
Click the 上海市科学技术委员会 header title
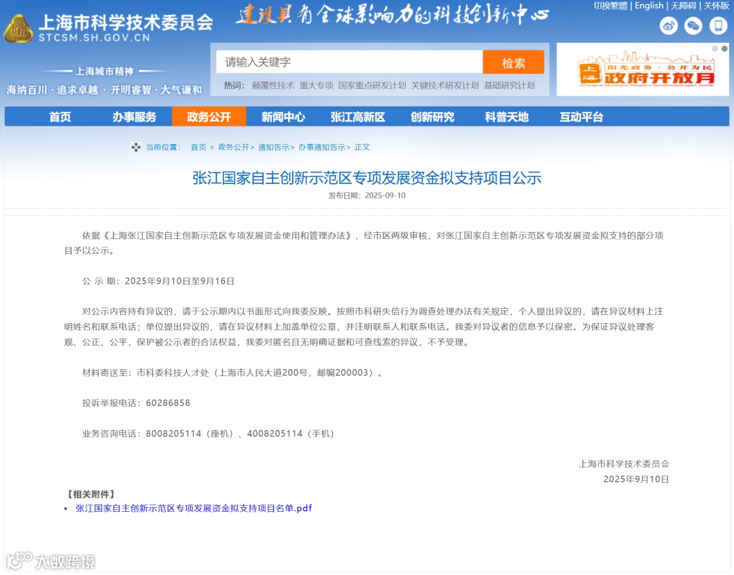[x=126, y=22]
